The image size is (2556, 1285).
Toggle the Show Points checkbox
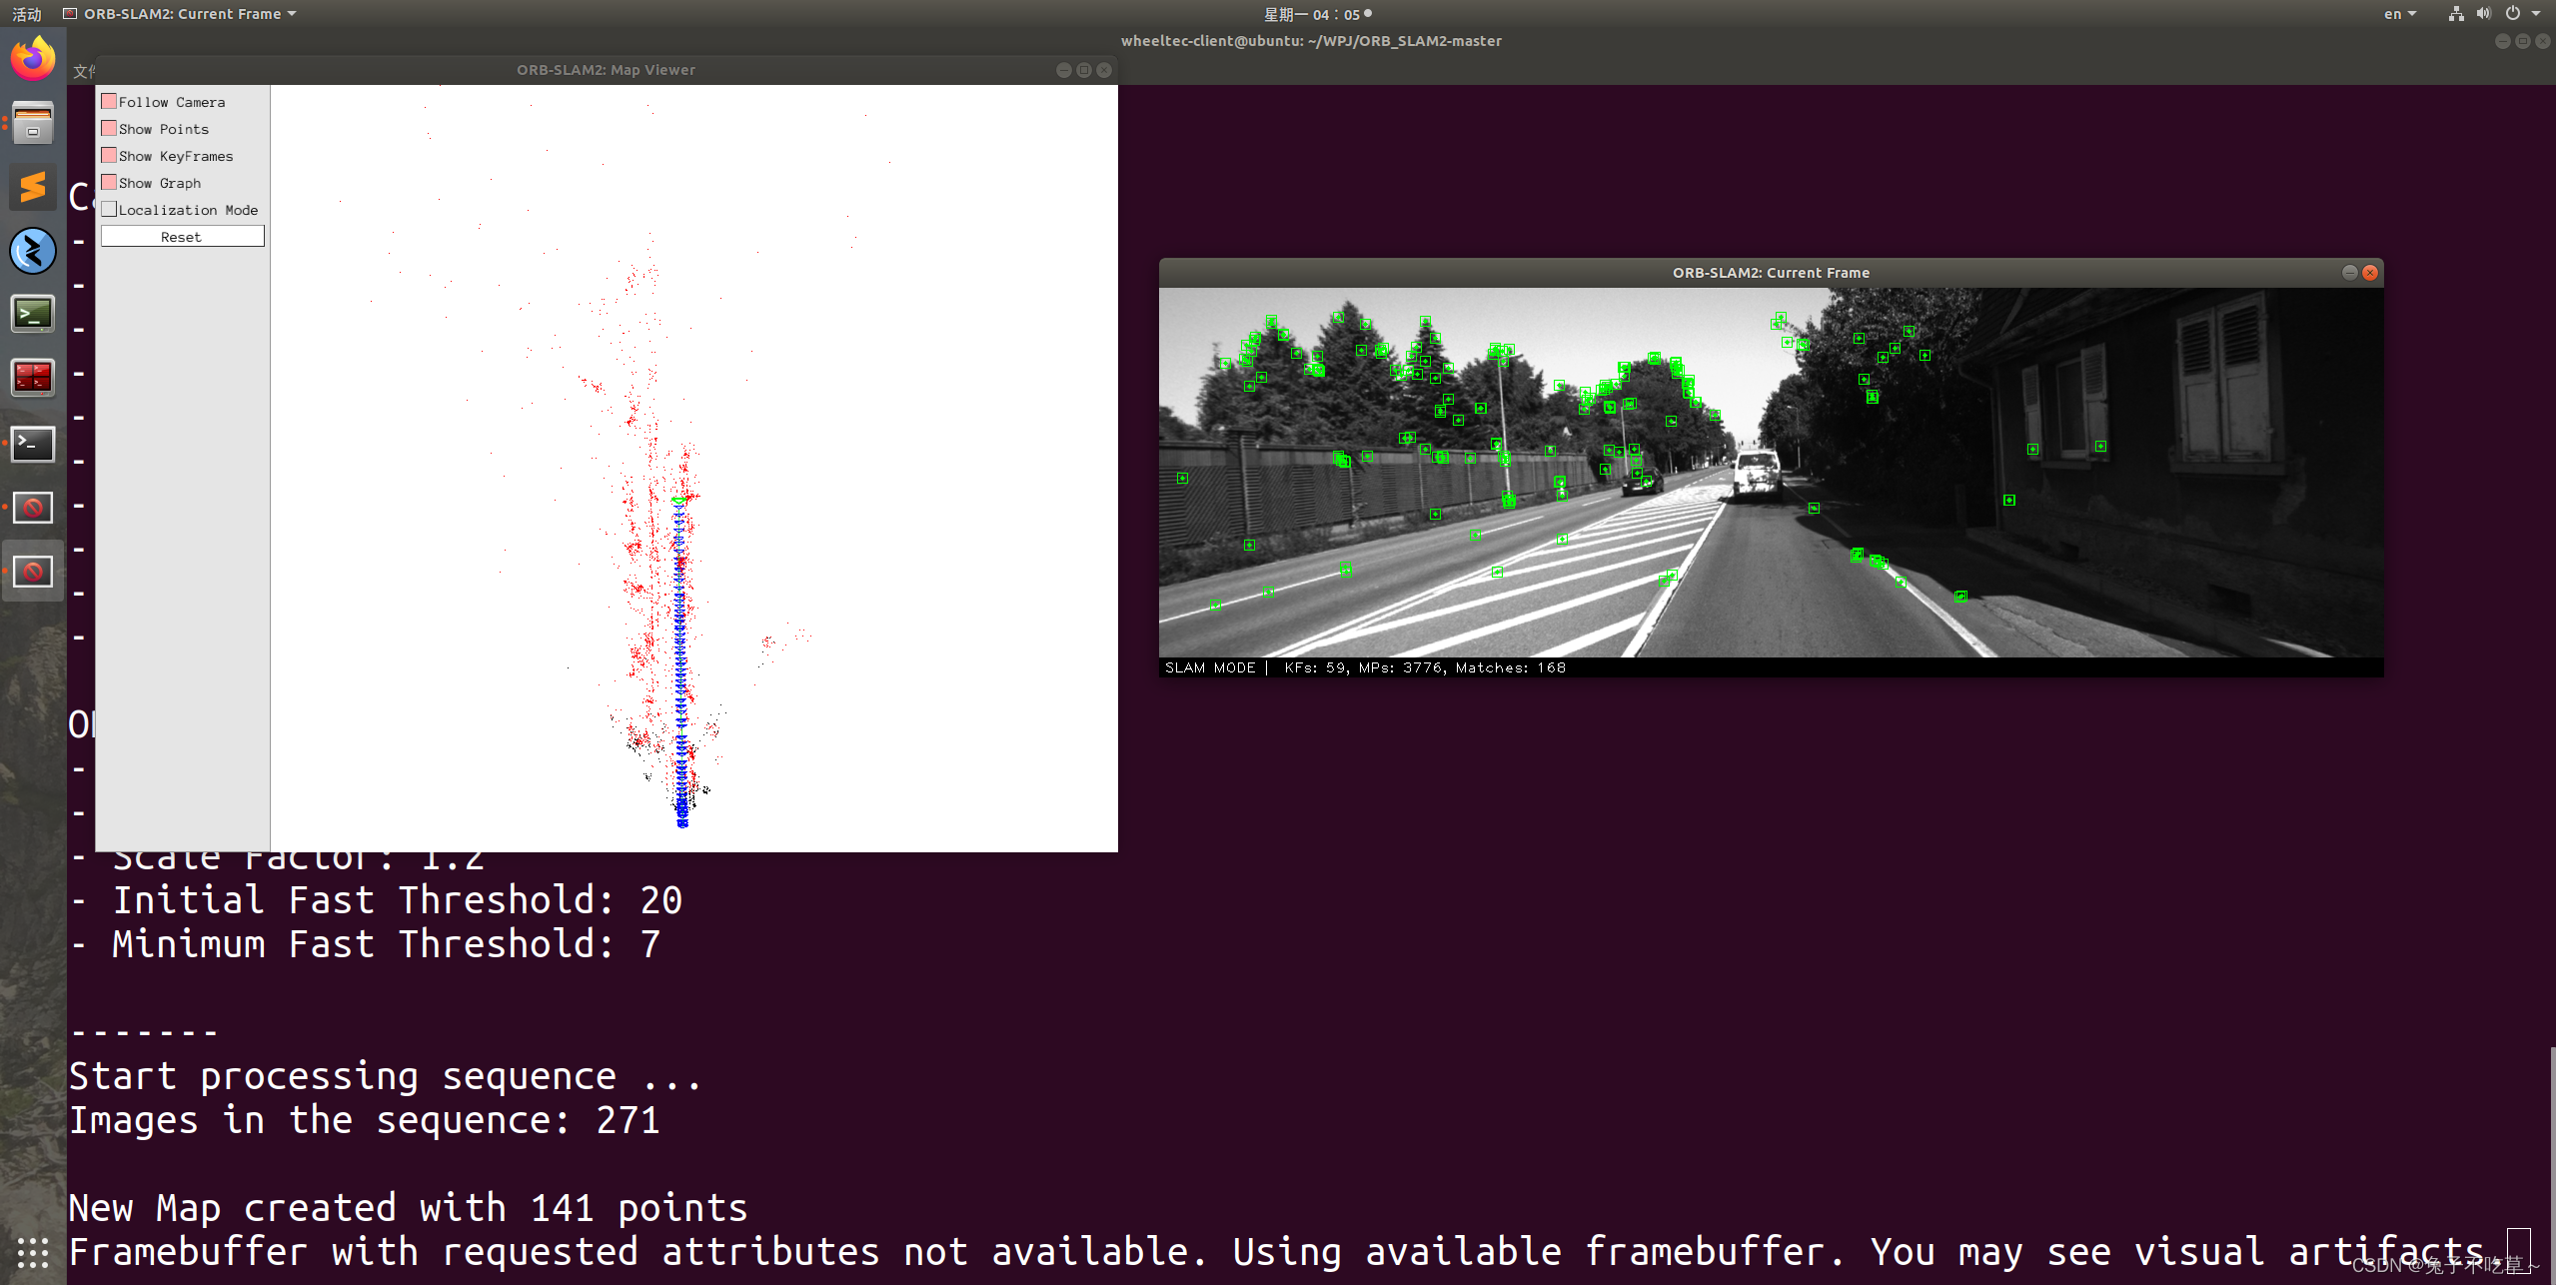[105, 128]
